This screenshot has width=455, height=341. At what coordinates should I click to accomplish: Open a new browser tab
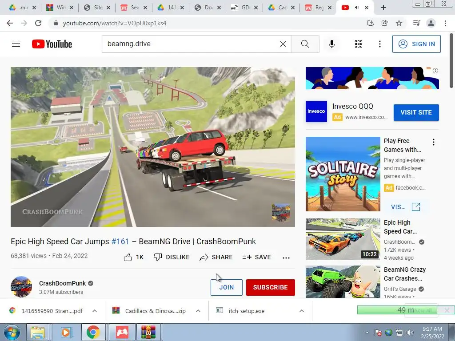(383, 8)
